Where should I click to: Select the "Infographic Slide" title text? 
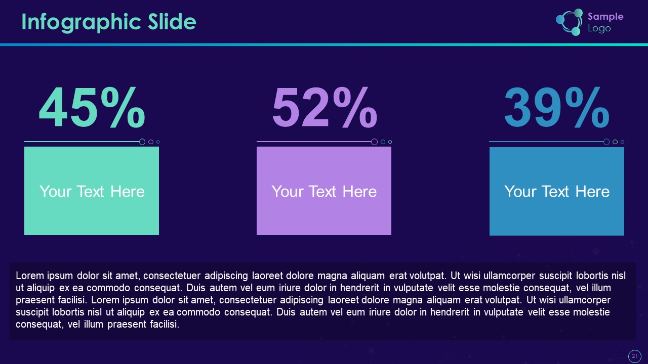click(x=109, y=22)
